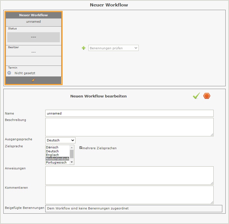This screenshot has height=224, width=229.
Task: Click the green checkmark to save workflow
Action: 196,96
